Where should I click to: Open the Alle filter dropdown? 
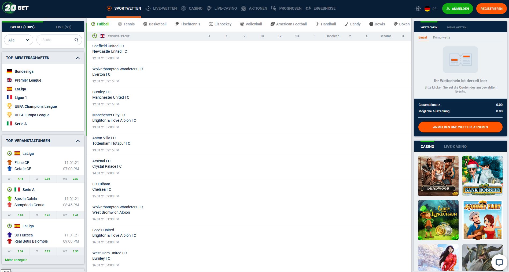pyautogui.click(x=19, y=40)
